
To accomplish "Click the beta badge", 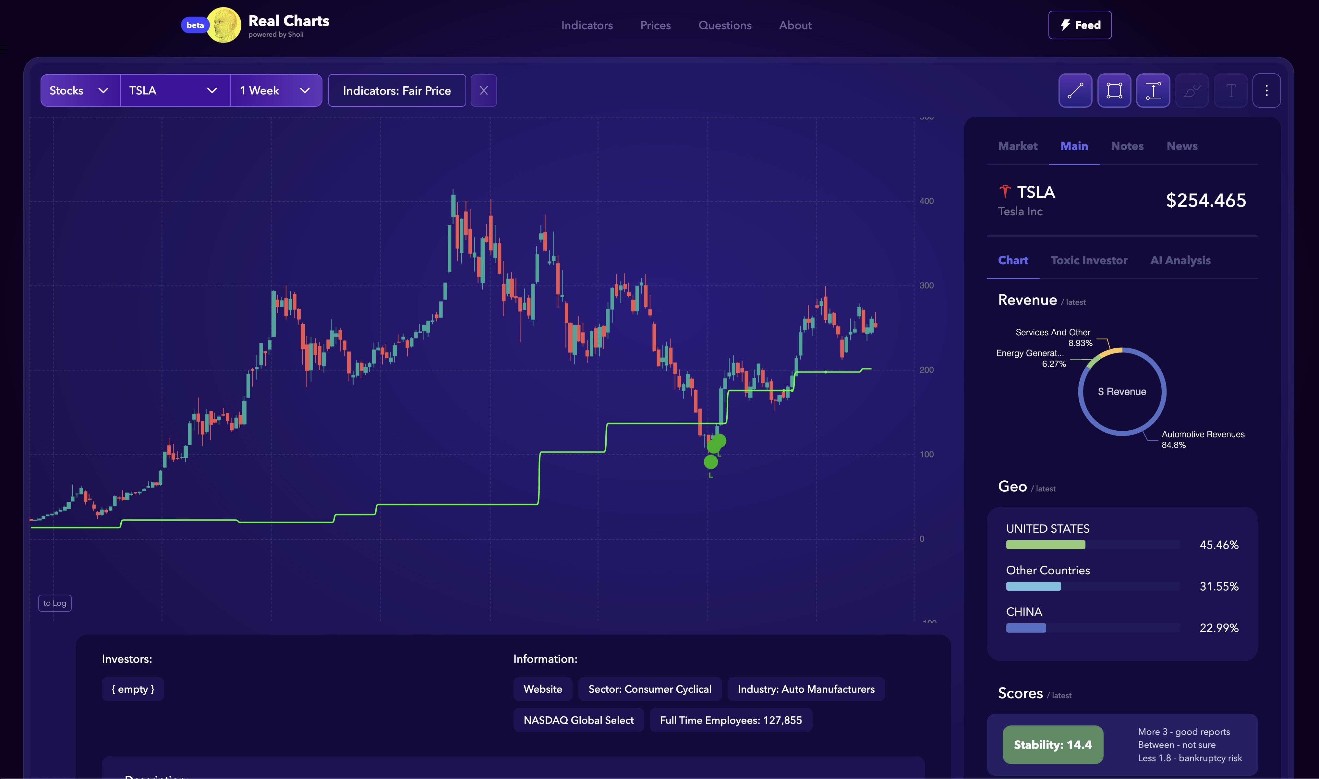I will coord(195,25).
